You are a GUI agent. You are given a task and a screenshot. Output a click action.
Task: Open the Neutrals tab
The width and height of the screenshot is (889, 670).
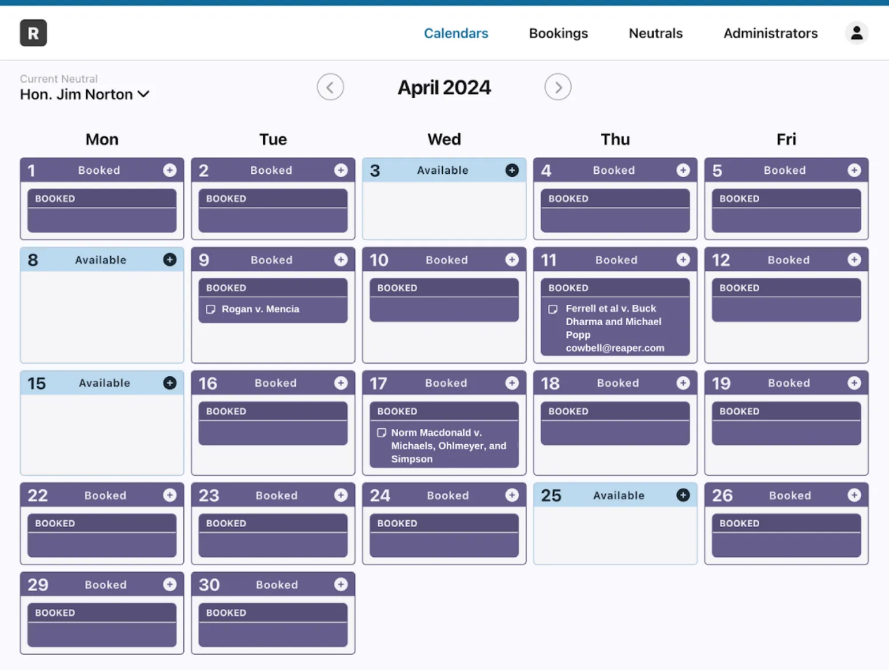pyautogui.click(x=655, y=33)
